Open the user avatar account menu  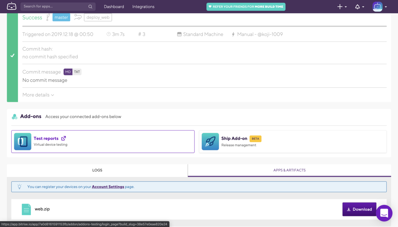[x=380, y=7]
